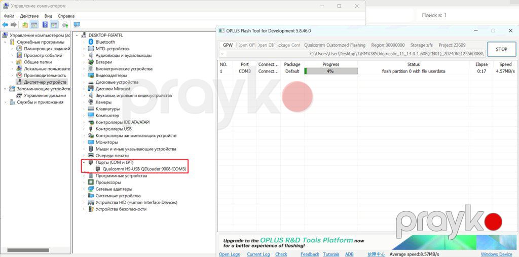519x257 pixels.
Task: Open the Current Log link
Action: pyautogui.click(x=258, y=254)
